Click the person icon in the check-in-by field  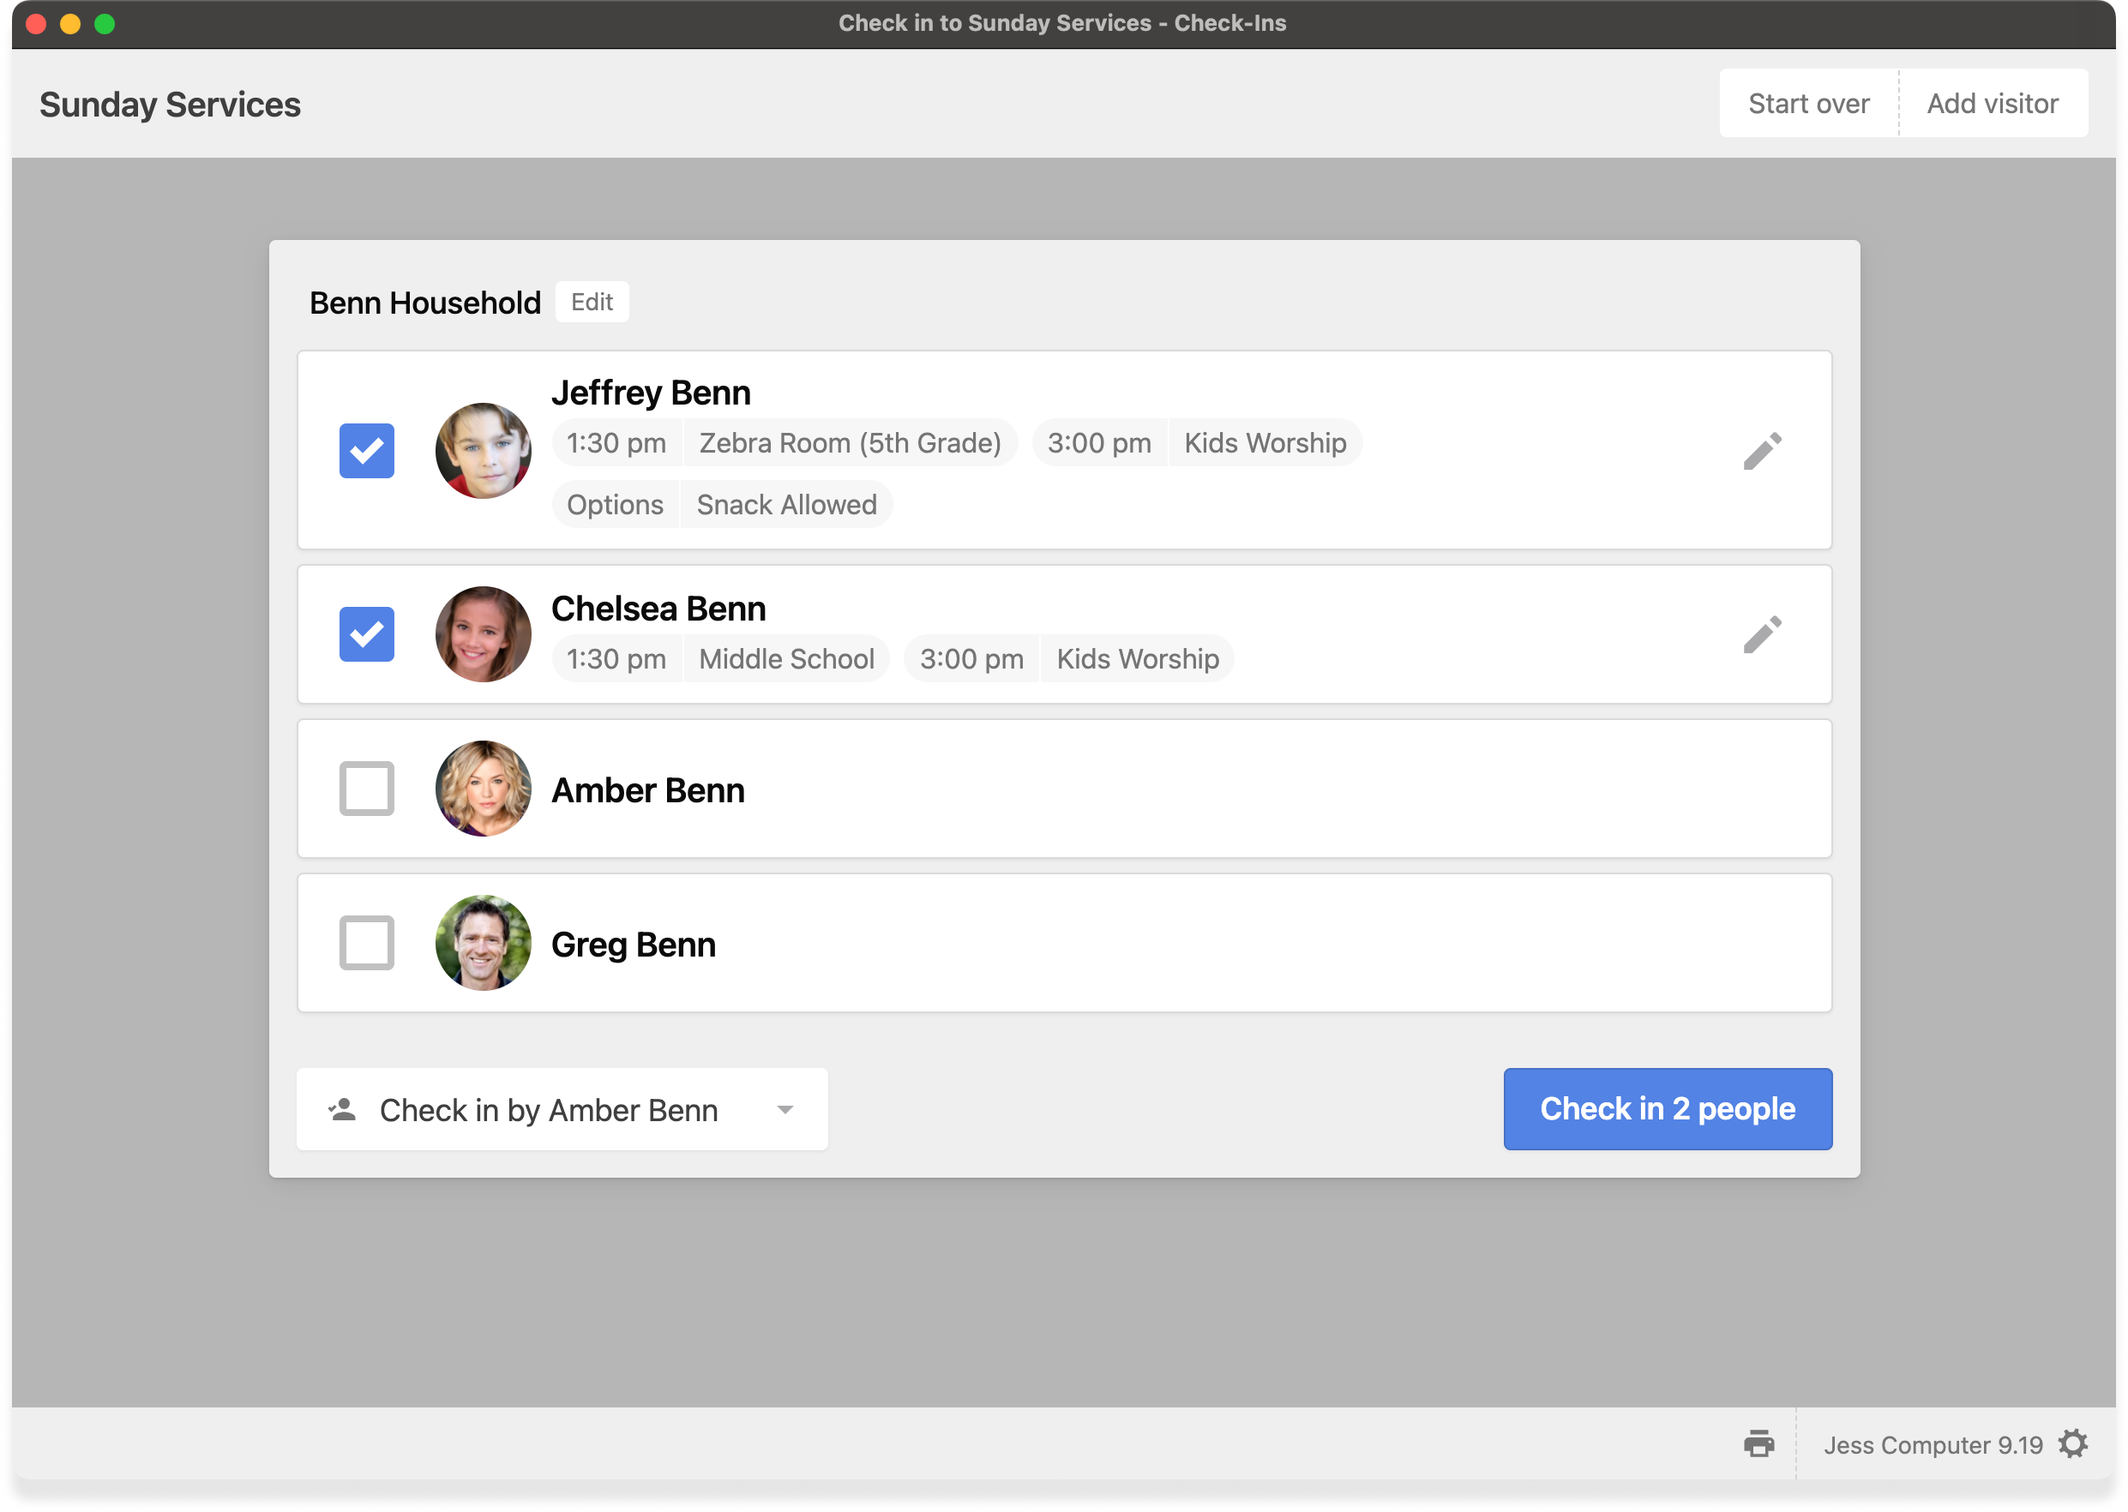(x=342, y=1109)
